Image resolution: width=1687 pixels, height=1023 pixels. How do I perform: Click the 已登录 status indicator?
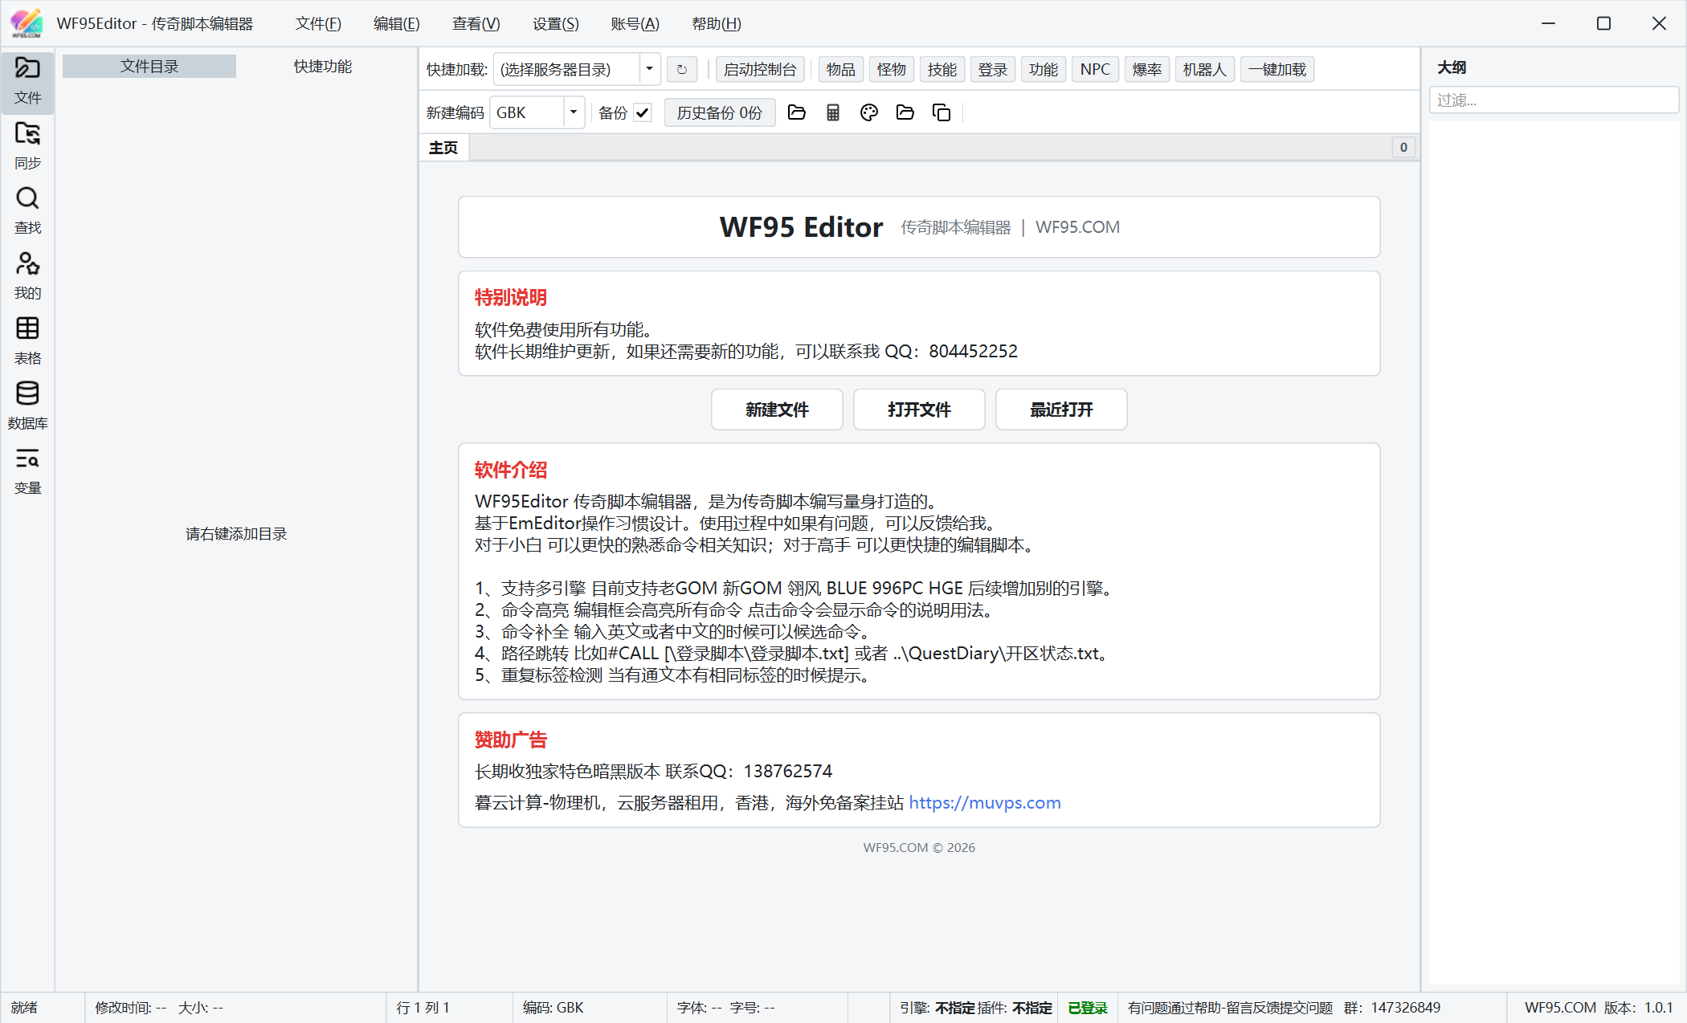click(1088, 1008)
